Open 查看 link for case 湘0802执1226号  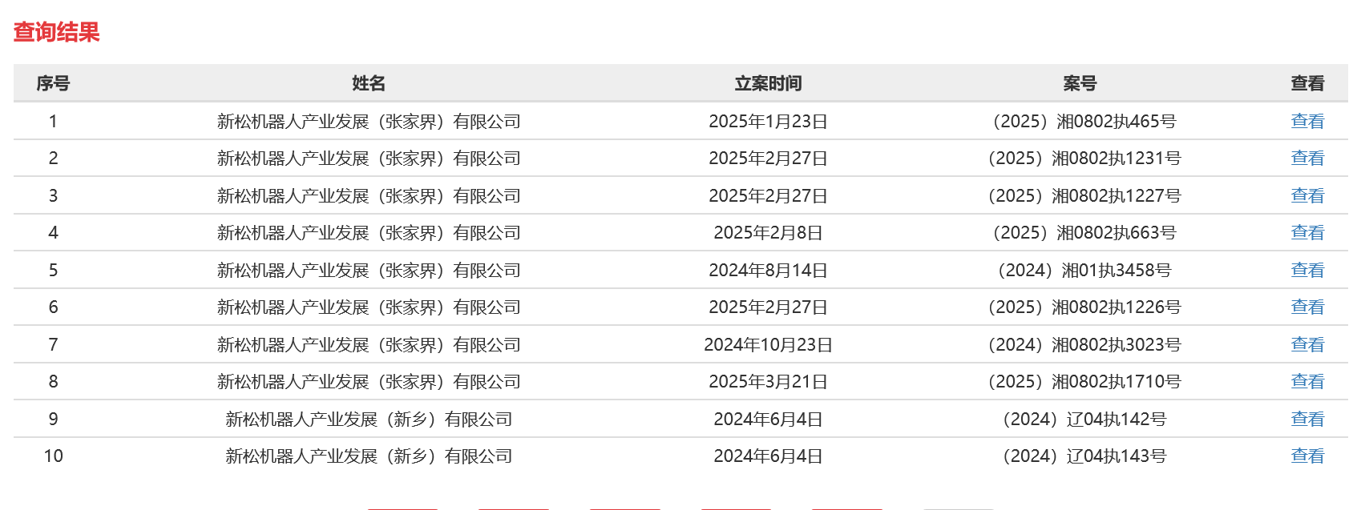[x=1307, y=307]
